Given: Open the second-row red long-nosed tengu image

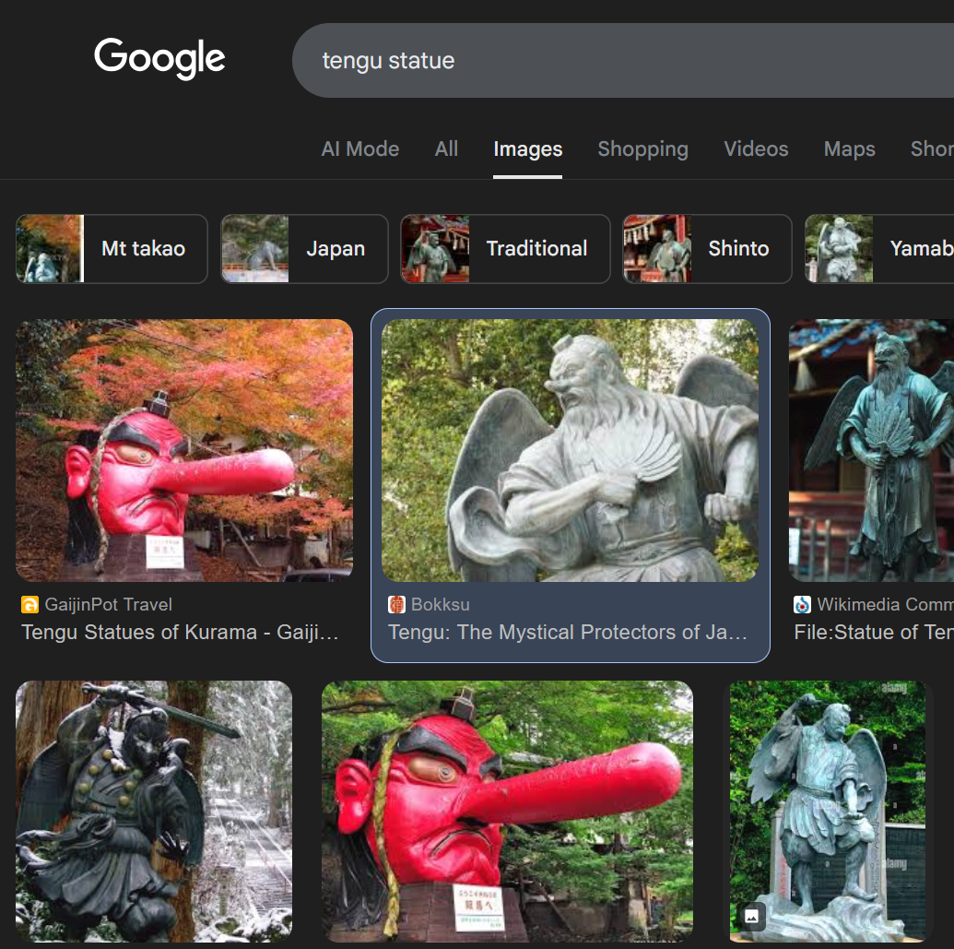Looking at the screenshot, I should point(507,812).
